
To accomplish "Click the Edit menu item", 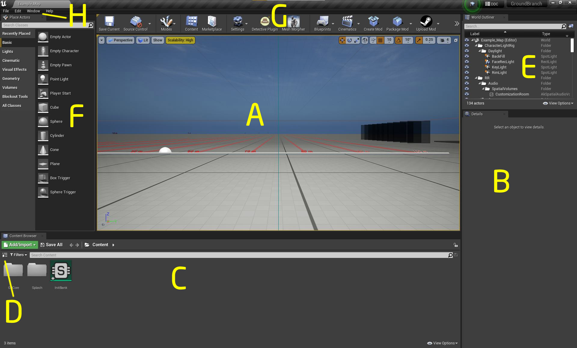I will click(17, 11).
